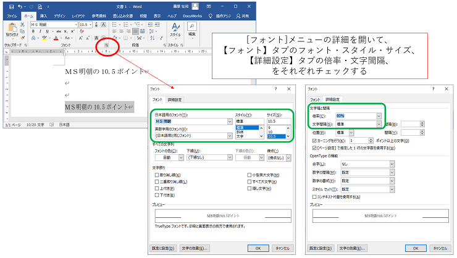Screen dimensions: 457x258
Task: Click the Paste clipboard icon
Action: [12, 28]
